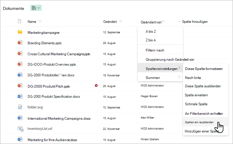Open International Marketing Campaigns.docx
233x144 pixels.
tap(59, 119)
